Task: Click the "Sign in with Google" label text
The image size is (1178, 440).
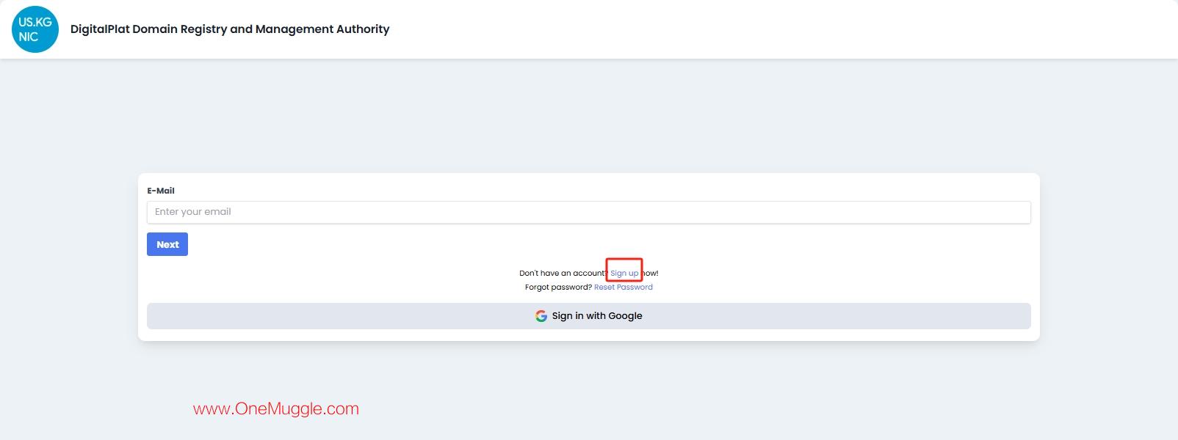Action: [x=597, y=316]
